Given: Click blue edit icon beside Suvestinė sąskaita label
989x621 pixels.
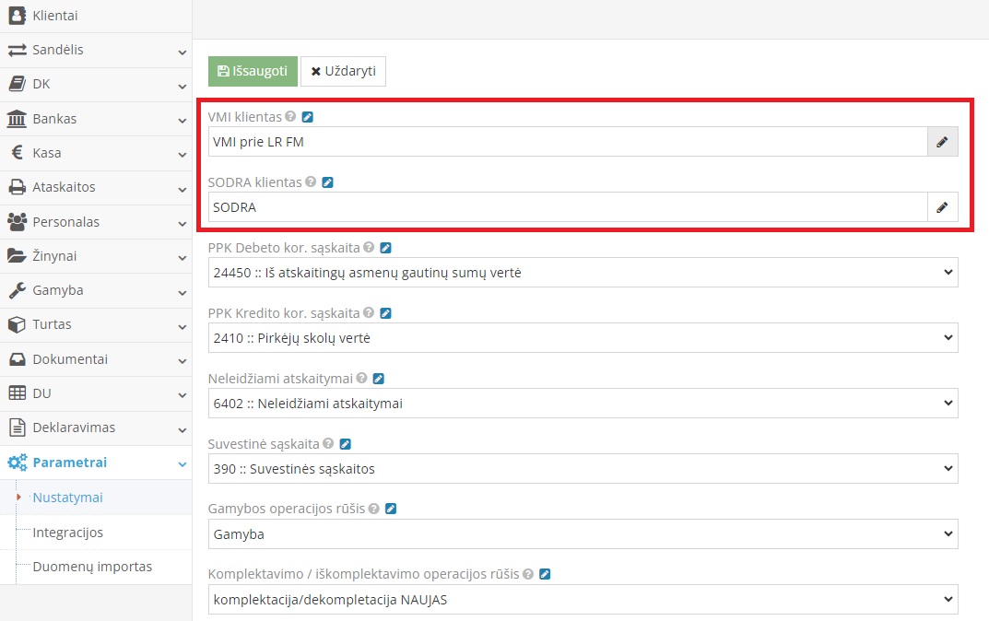Looking at the screenshot, I should (346, 444).
